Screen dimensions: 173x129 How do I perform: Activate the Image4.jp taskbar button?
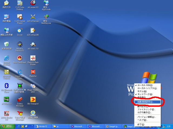[x=113, y=127]
